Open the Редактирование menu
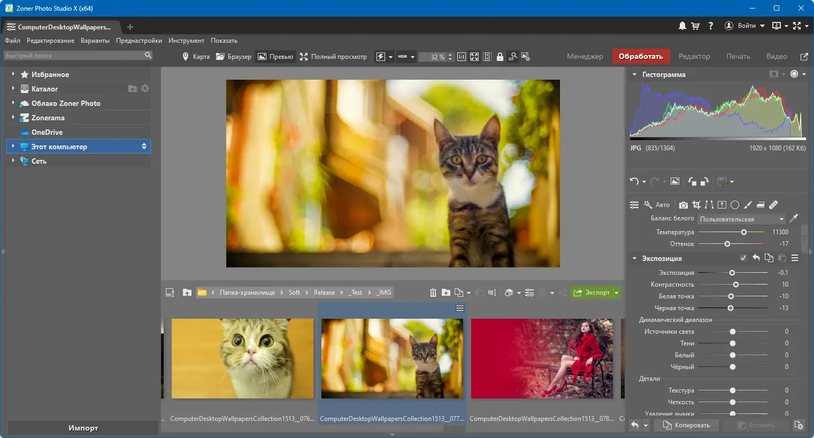This screenshot has width=814, height=438. point(51,41)
